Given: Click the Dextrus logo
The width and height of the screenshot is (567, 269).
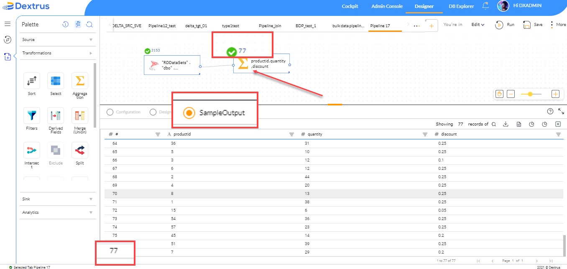Looking at the screenshot, I should coord(26,6).
